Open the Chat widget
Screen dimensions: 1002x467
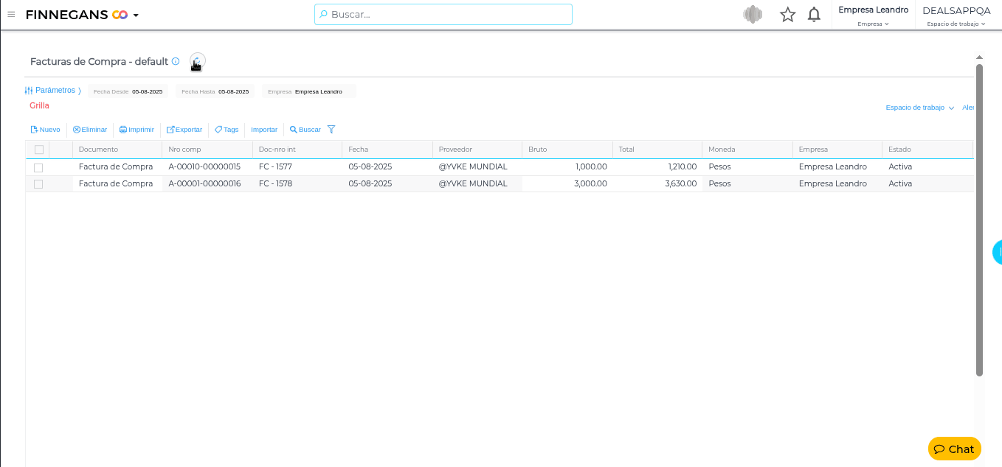(x=954, y=449)
